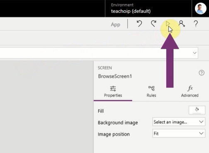209x153 pixels.
Task: Open the Background image dropdown
Action: [179, 122]
